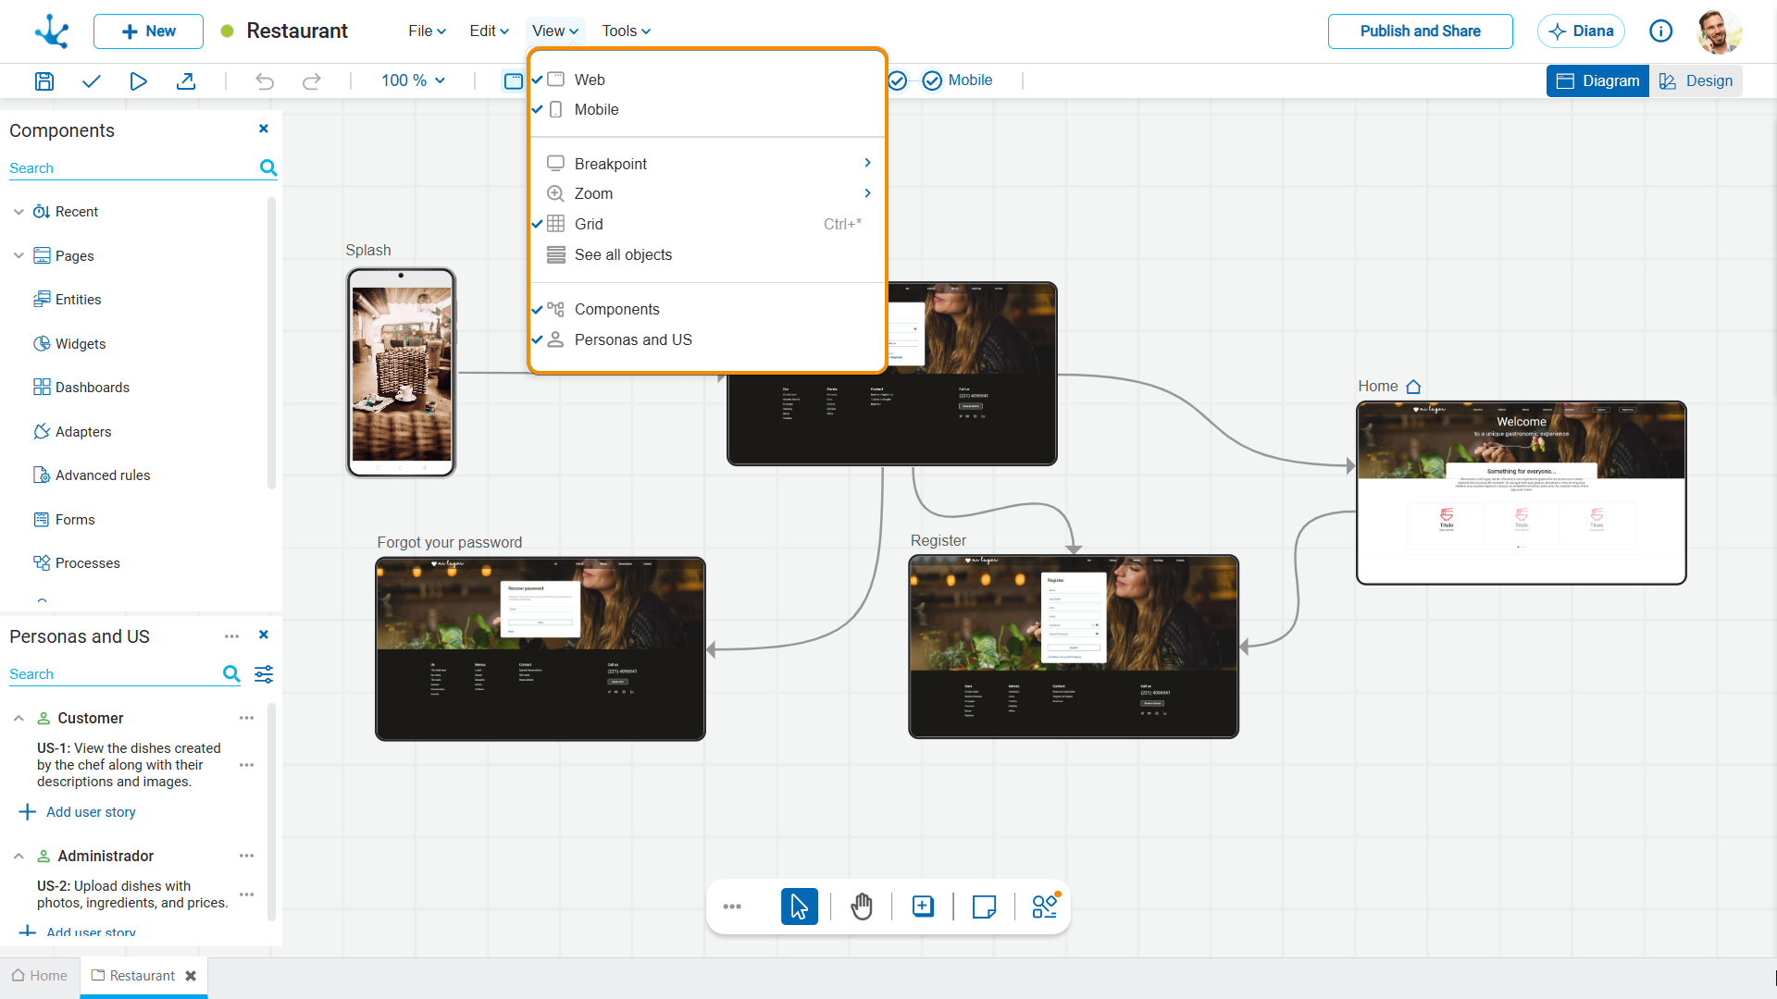Select See all objects menu entry
Screen dimensions: 1777x999
pos(708,254)
